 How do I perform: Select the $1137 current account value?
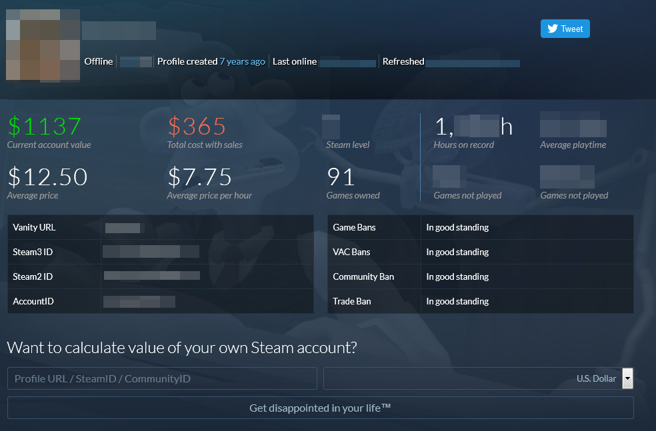[45, 127]
